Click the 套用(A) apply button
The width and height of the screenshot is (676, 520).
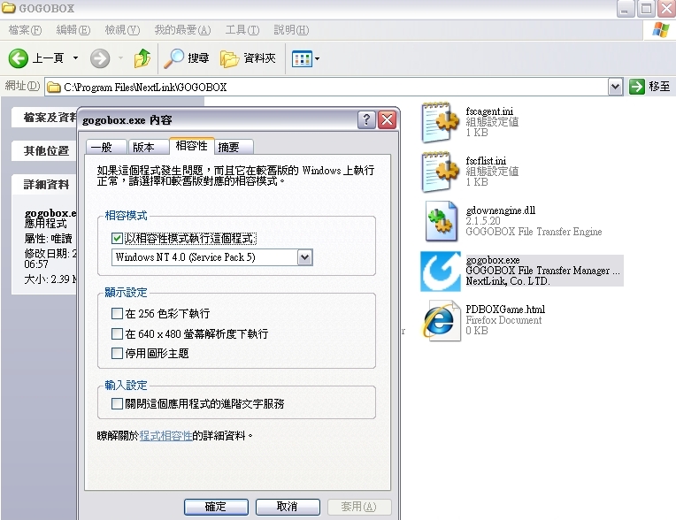click(359, 507)
